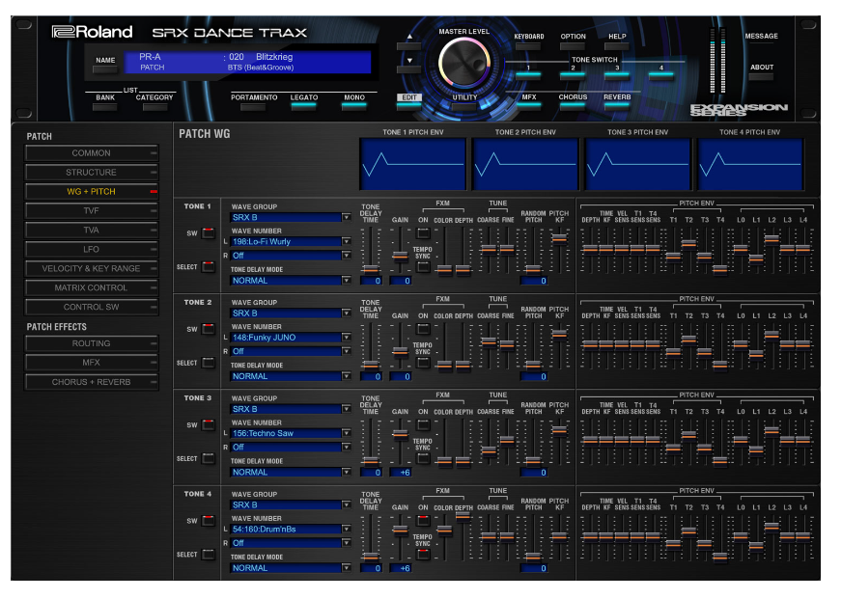Toggle Legato mode
The width and height of the screenshot is (842, 599).
(x=304, y=106)
